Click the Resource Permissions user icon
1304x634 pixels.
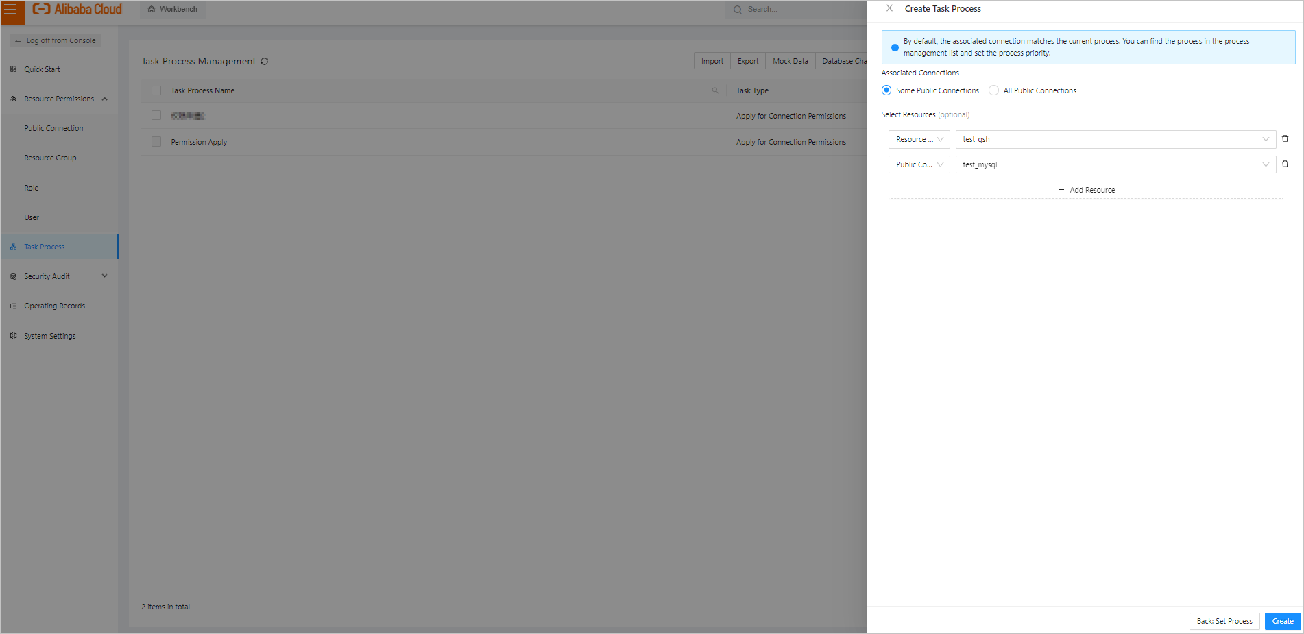point(14,99)
